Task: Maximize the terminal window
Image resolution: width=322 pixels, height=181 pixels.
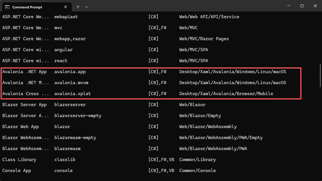Action: coord(302,6)
